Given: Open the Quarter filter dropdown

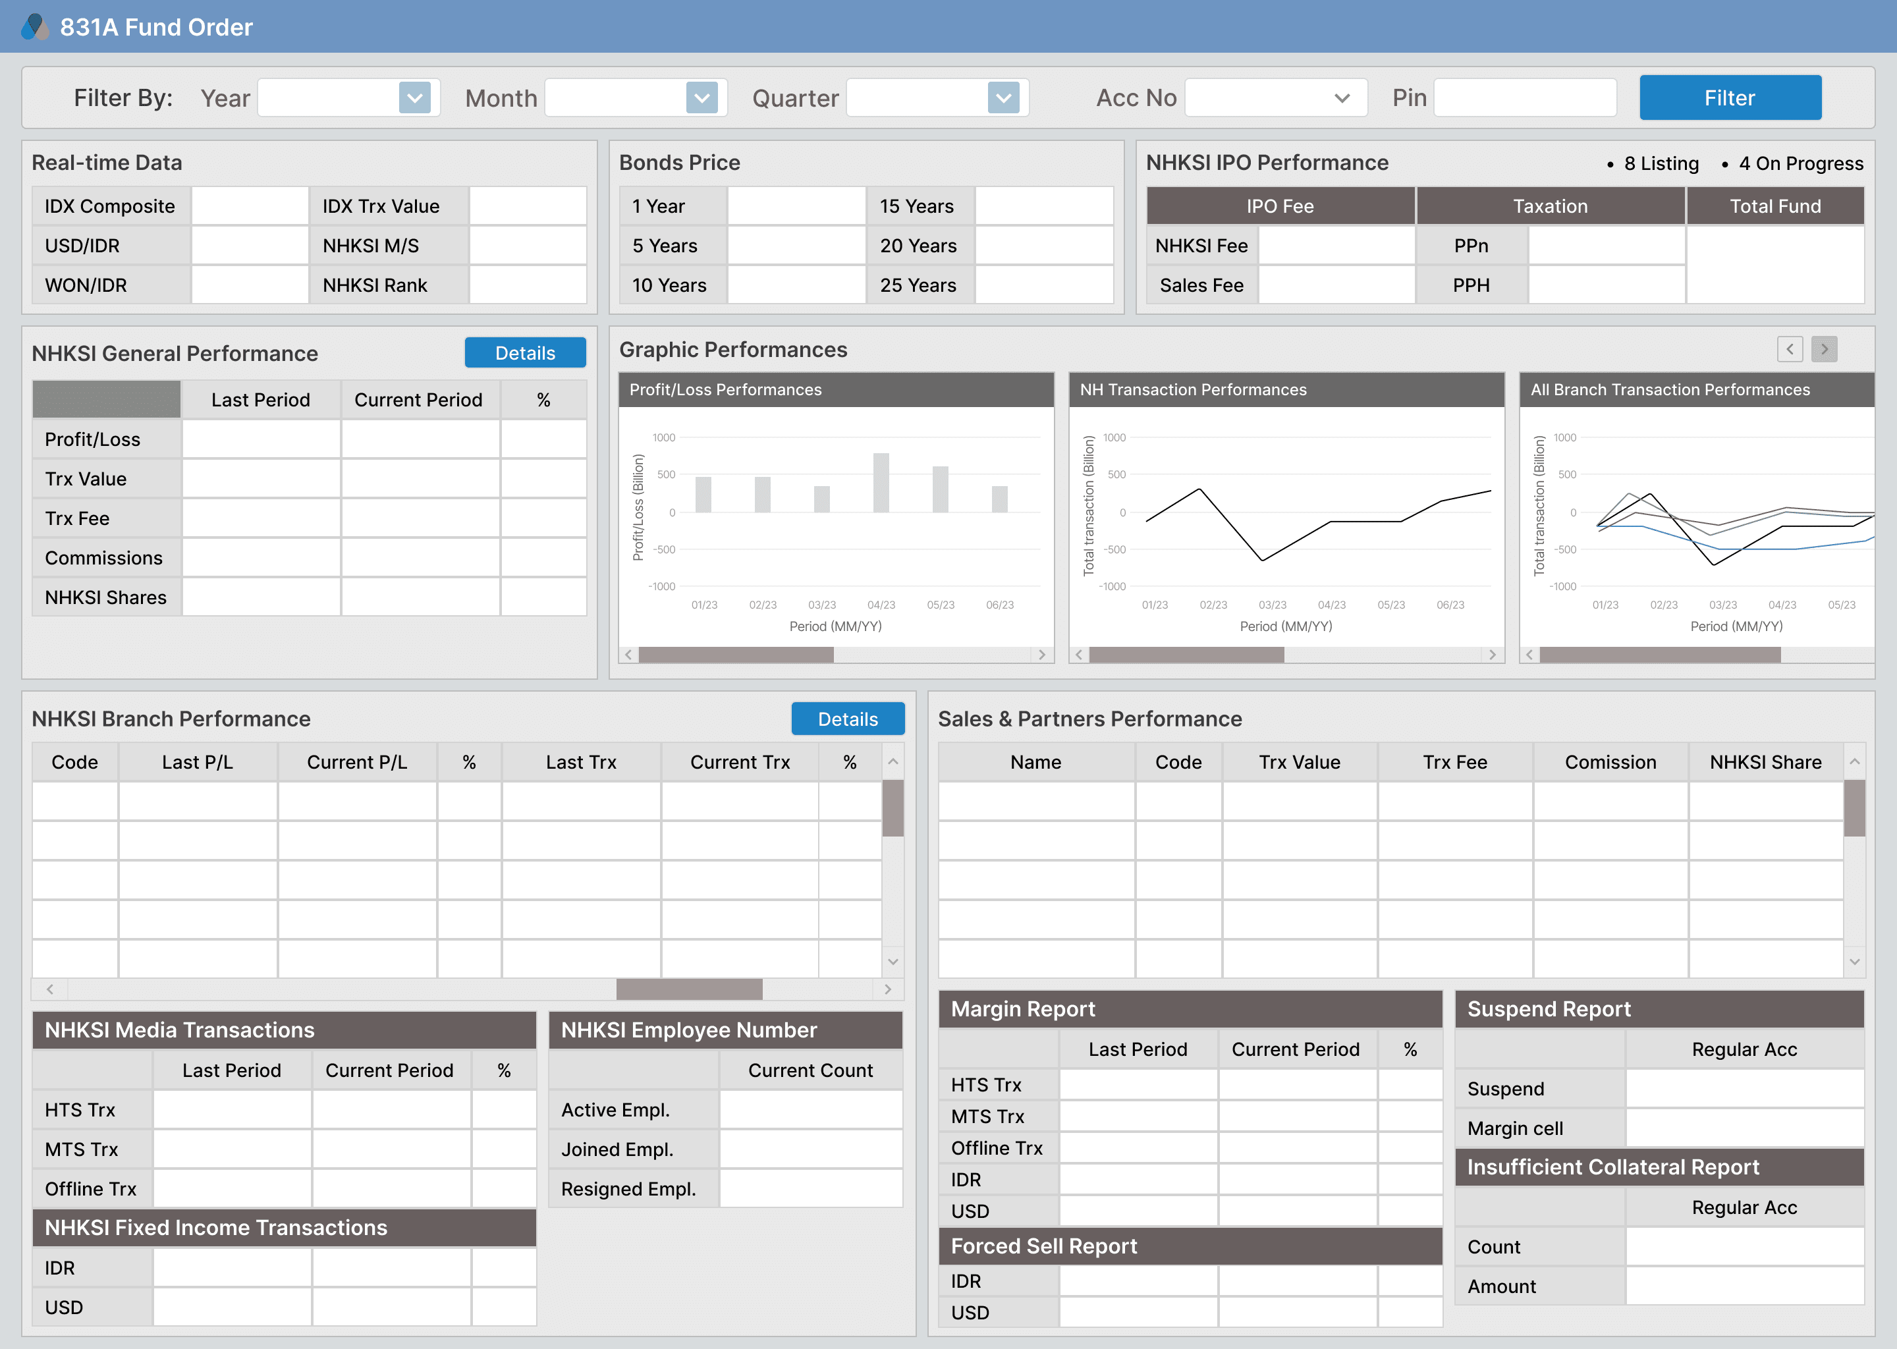Looking at the screenshot, I should pos(1003,98).
